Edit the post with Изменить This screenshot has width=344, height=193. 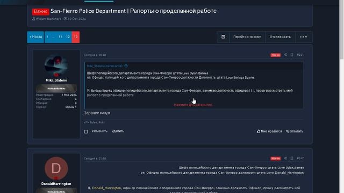pos(99,131)
